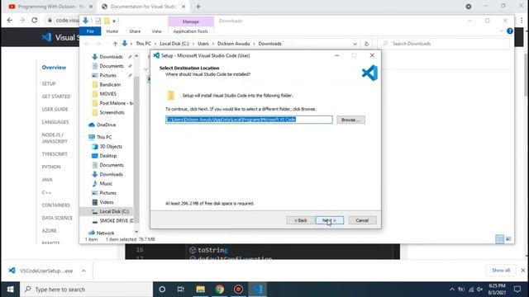
Task: Open 3D Objects under This PC
Action: pos(111,147)
